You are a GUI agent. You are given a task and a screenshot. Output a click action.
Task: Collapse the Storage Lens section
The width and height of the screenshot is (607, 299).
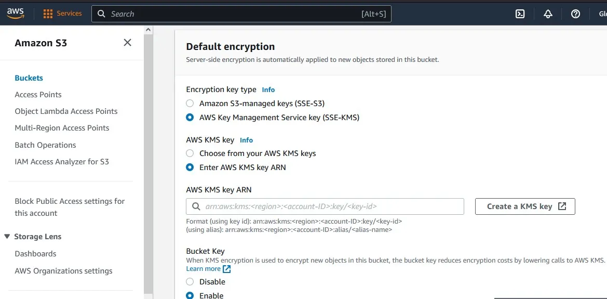point(7,237)
